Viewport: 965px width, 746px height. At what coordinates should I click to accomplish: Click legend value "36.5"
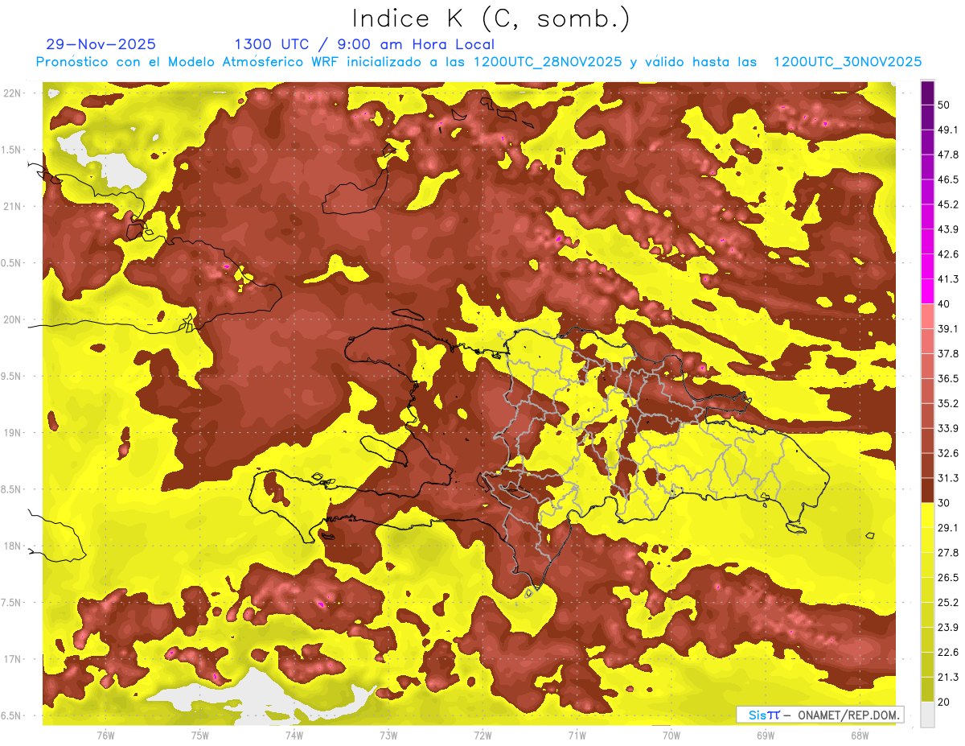tap(947, 378)
